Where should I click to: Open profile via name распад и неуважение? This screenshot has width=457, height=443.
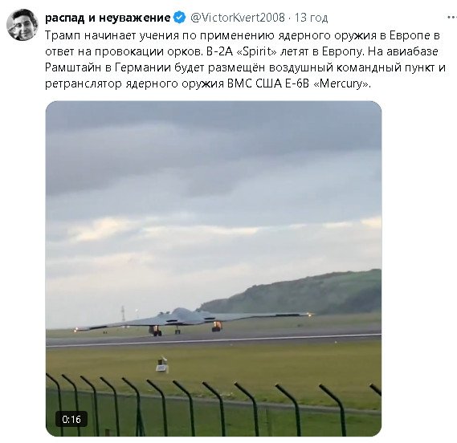[x=108, y=18]
